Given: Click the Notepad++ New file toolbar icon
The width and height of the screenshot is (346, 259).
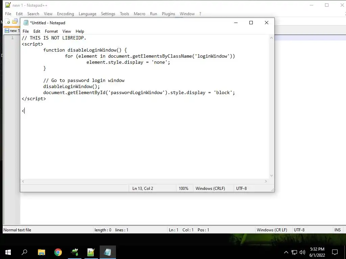Looking at the screenshot, I should coord(7,21).
